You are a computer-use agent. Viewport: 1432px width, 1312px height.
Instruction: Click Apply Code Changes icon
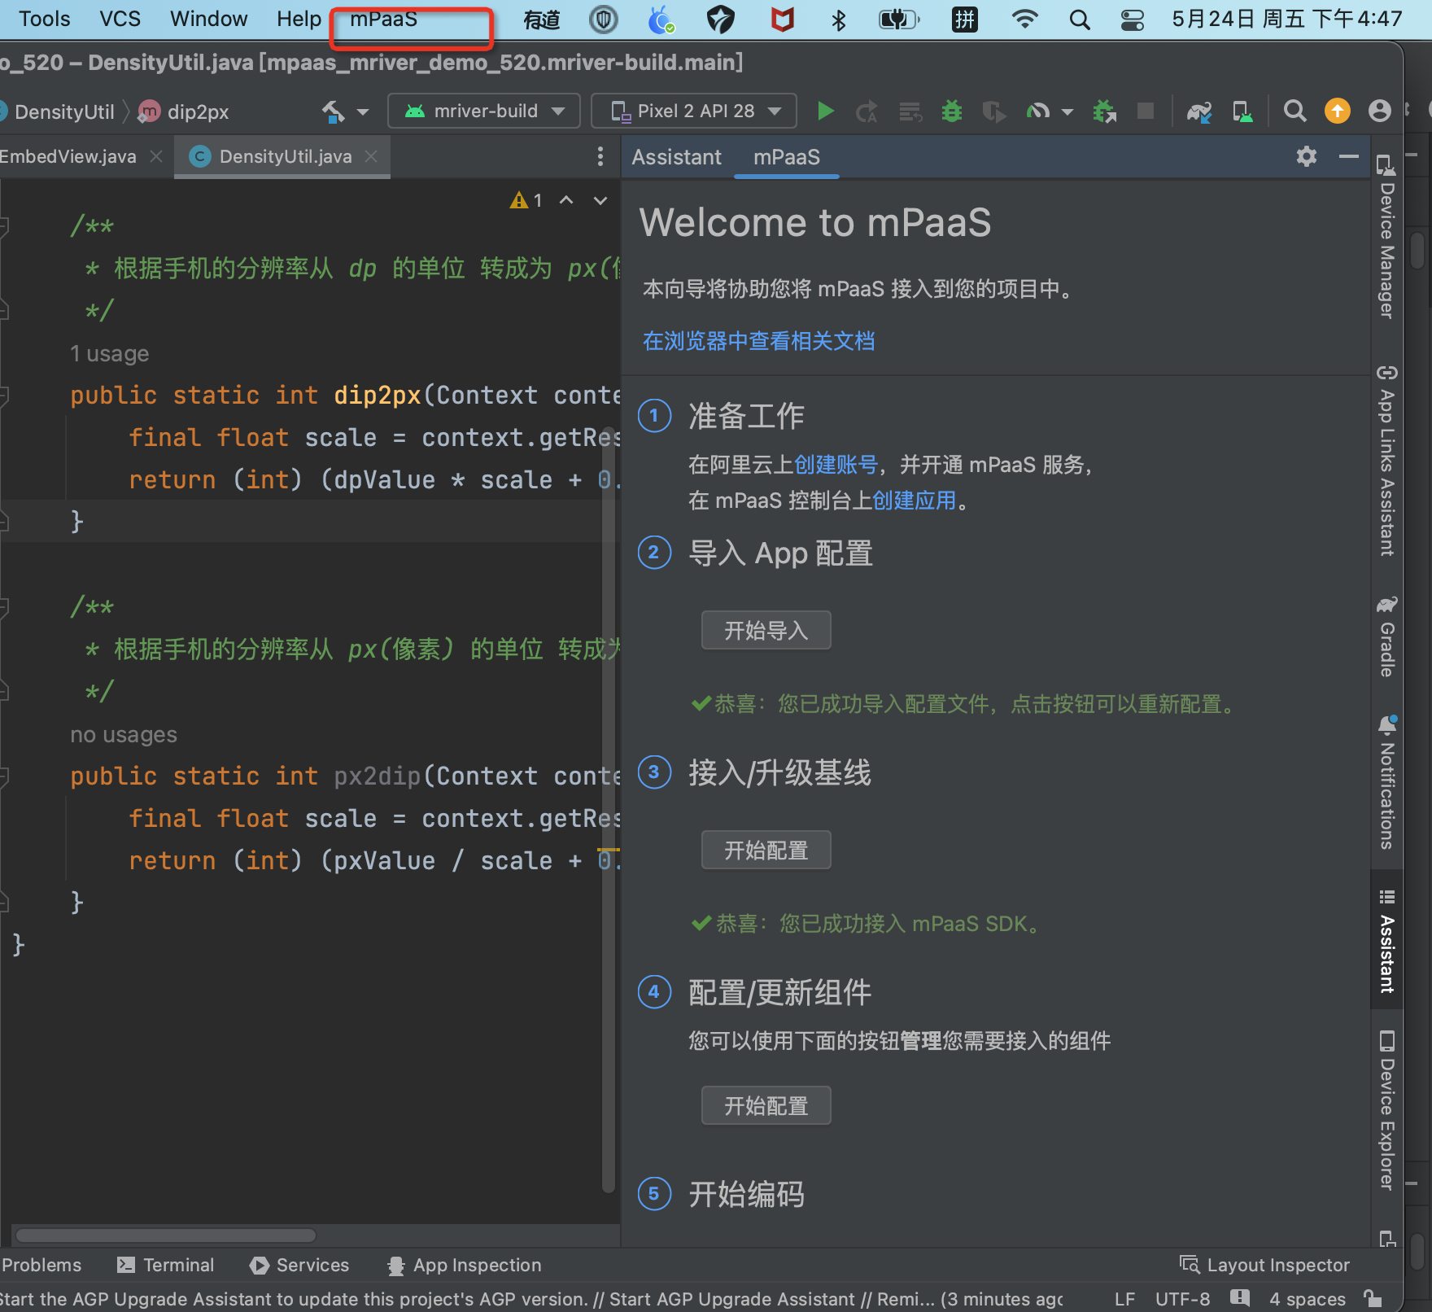tap(910, 111)
